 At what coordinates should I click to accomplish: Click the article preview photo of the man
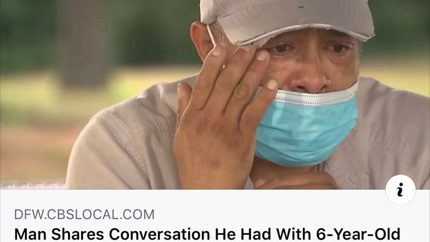coord(215,94)
